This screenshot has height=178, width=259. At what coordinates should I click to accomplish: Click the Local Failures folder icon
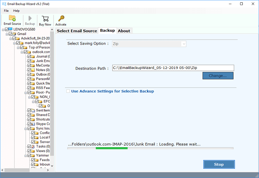tap(37, 137)
